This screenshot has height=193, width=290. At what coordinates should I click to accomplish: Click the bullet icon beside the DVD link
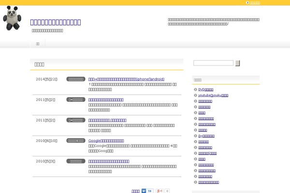click(x=195, y=89)
